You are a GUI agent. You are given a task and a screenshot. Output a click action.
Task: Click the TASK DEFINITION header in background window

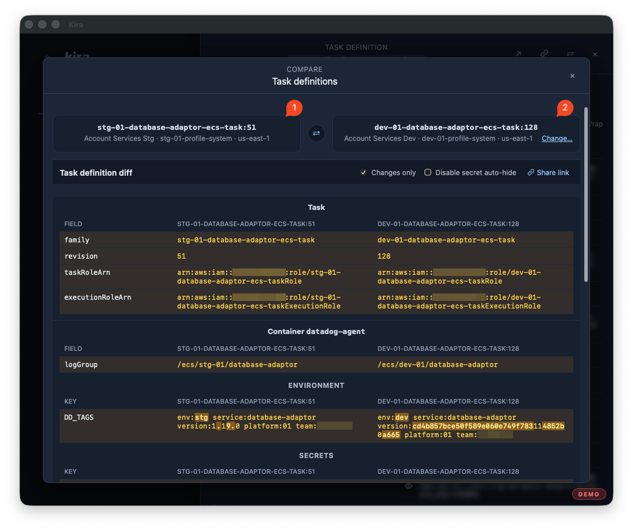click(x=356, y=48)
